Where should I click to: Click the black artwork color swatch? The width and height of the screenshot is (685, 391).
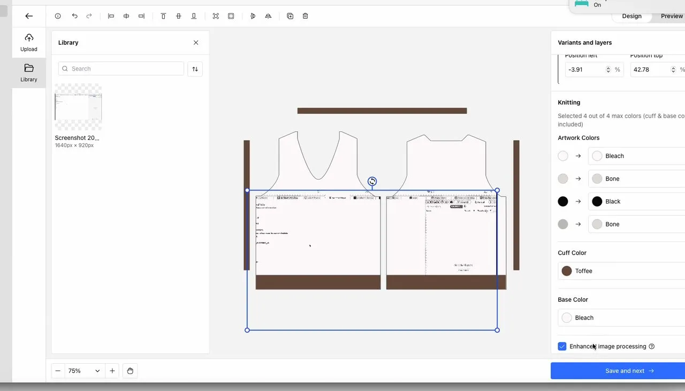(563, 201)
